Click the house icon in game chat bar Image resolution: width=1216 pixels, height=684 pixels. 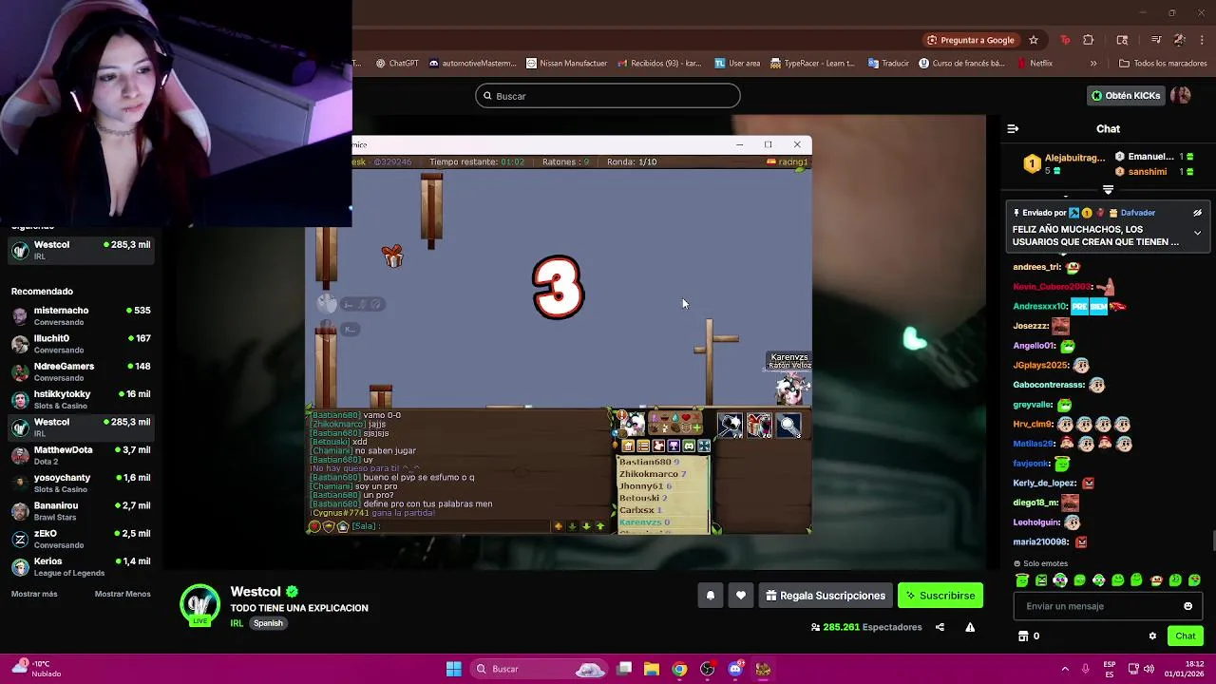(343, 526)
